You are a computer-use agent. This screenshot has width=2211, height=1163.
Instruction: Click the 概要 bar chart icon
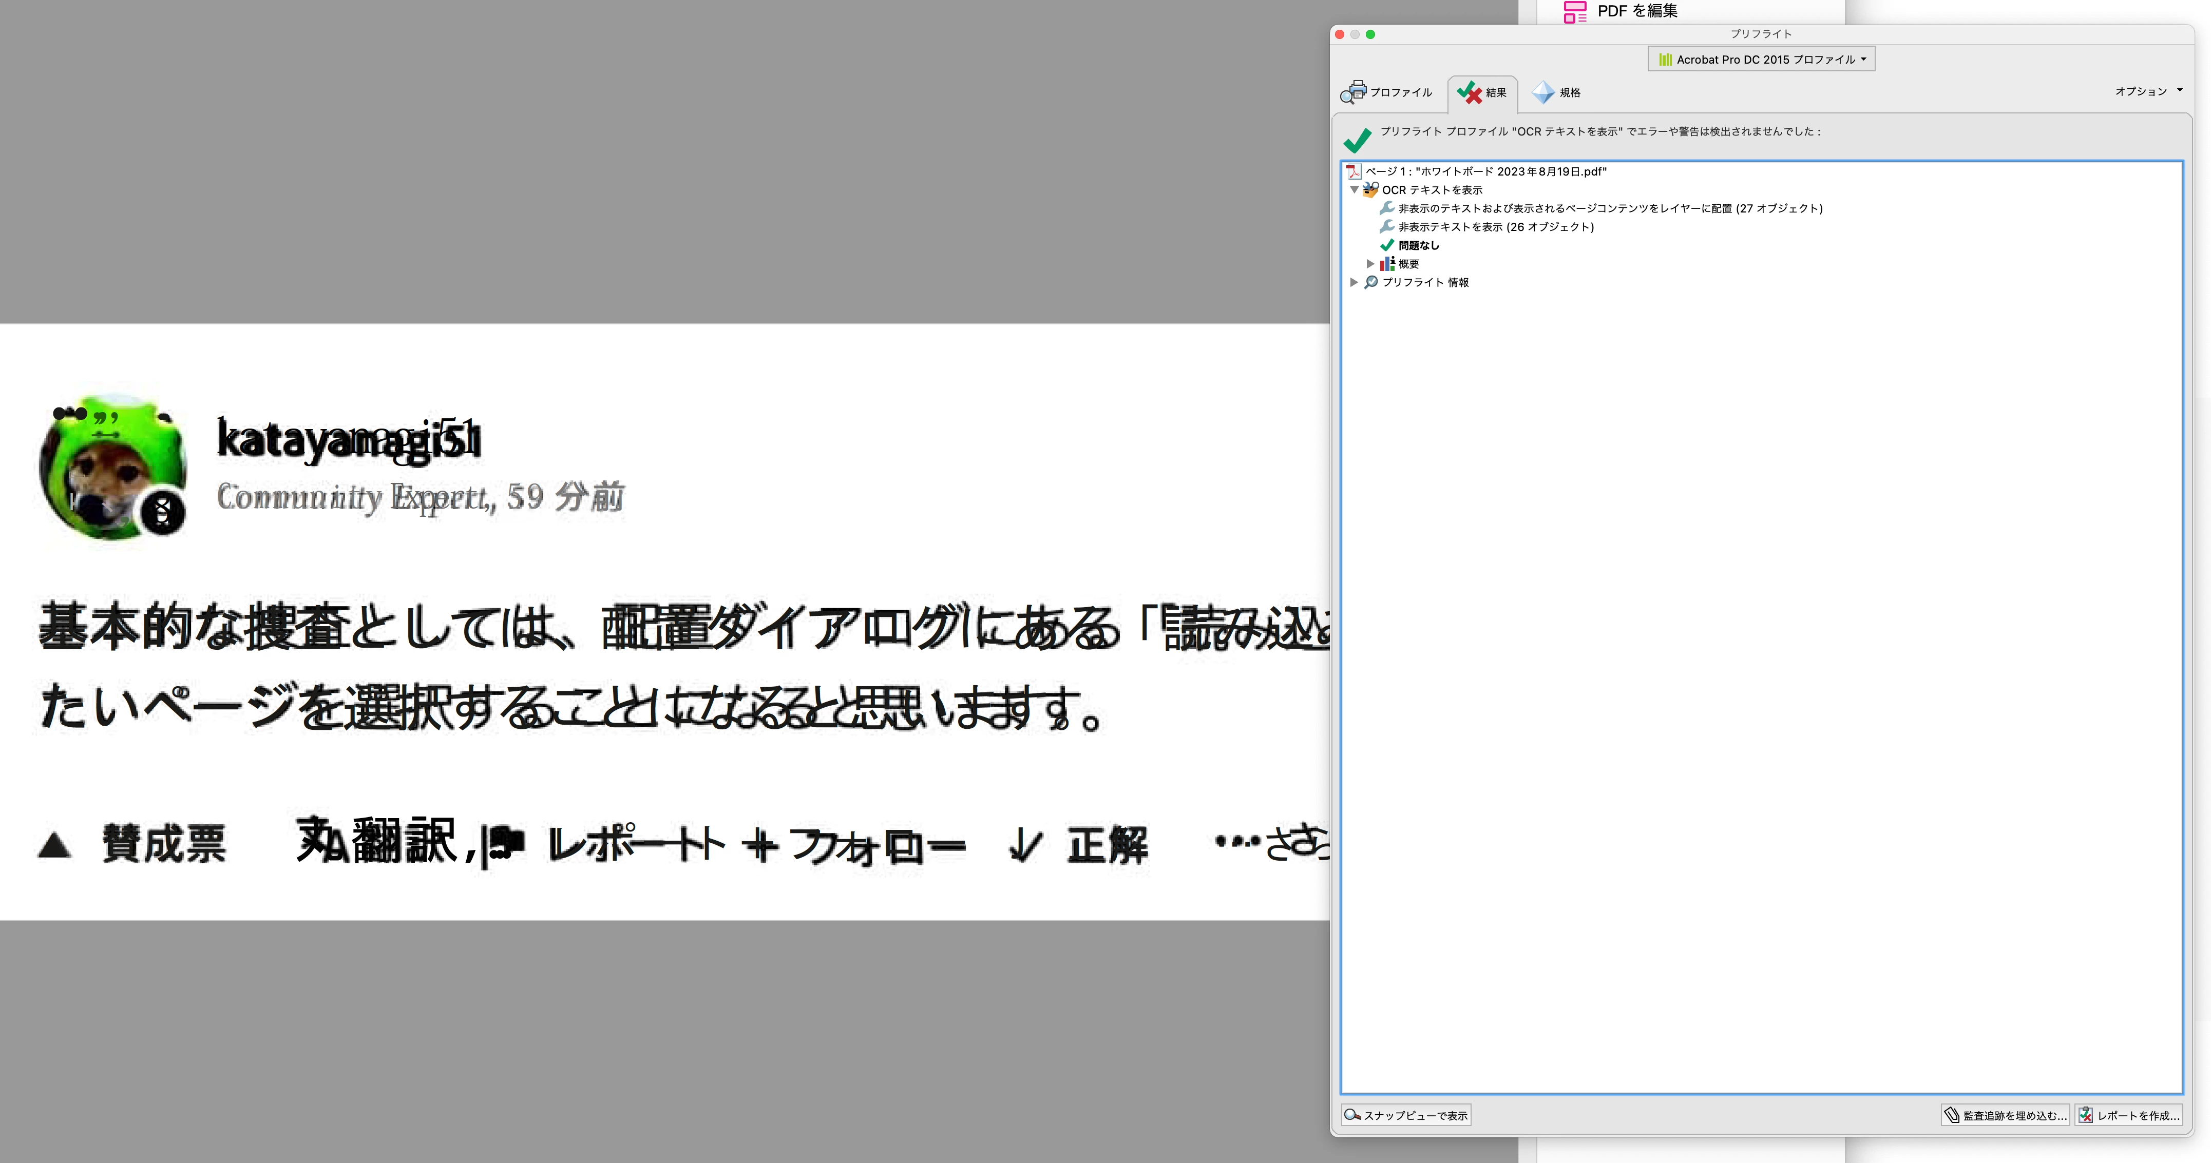(x=1387, y=263)
